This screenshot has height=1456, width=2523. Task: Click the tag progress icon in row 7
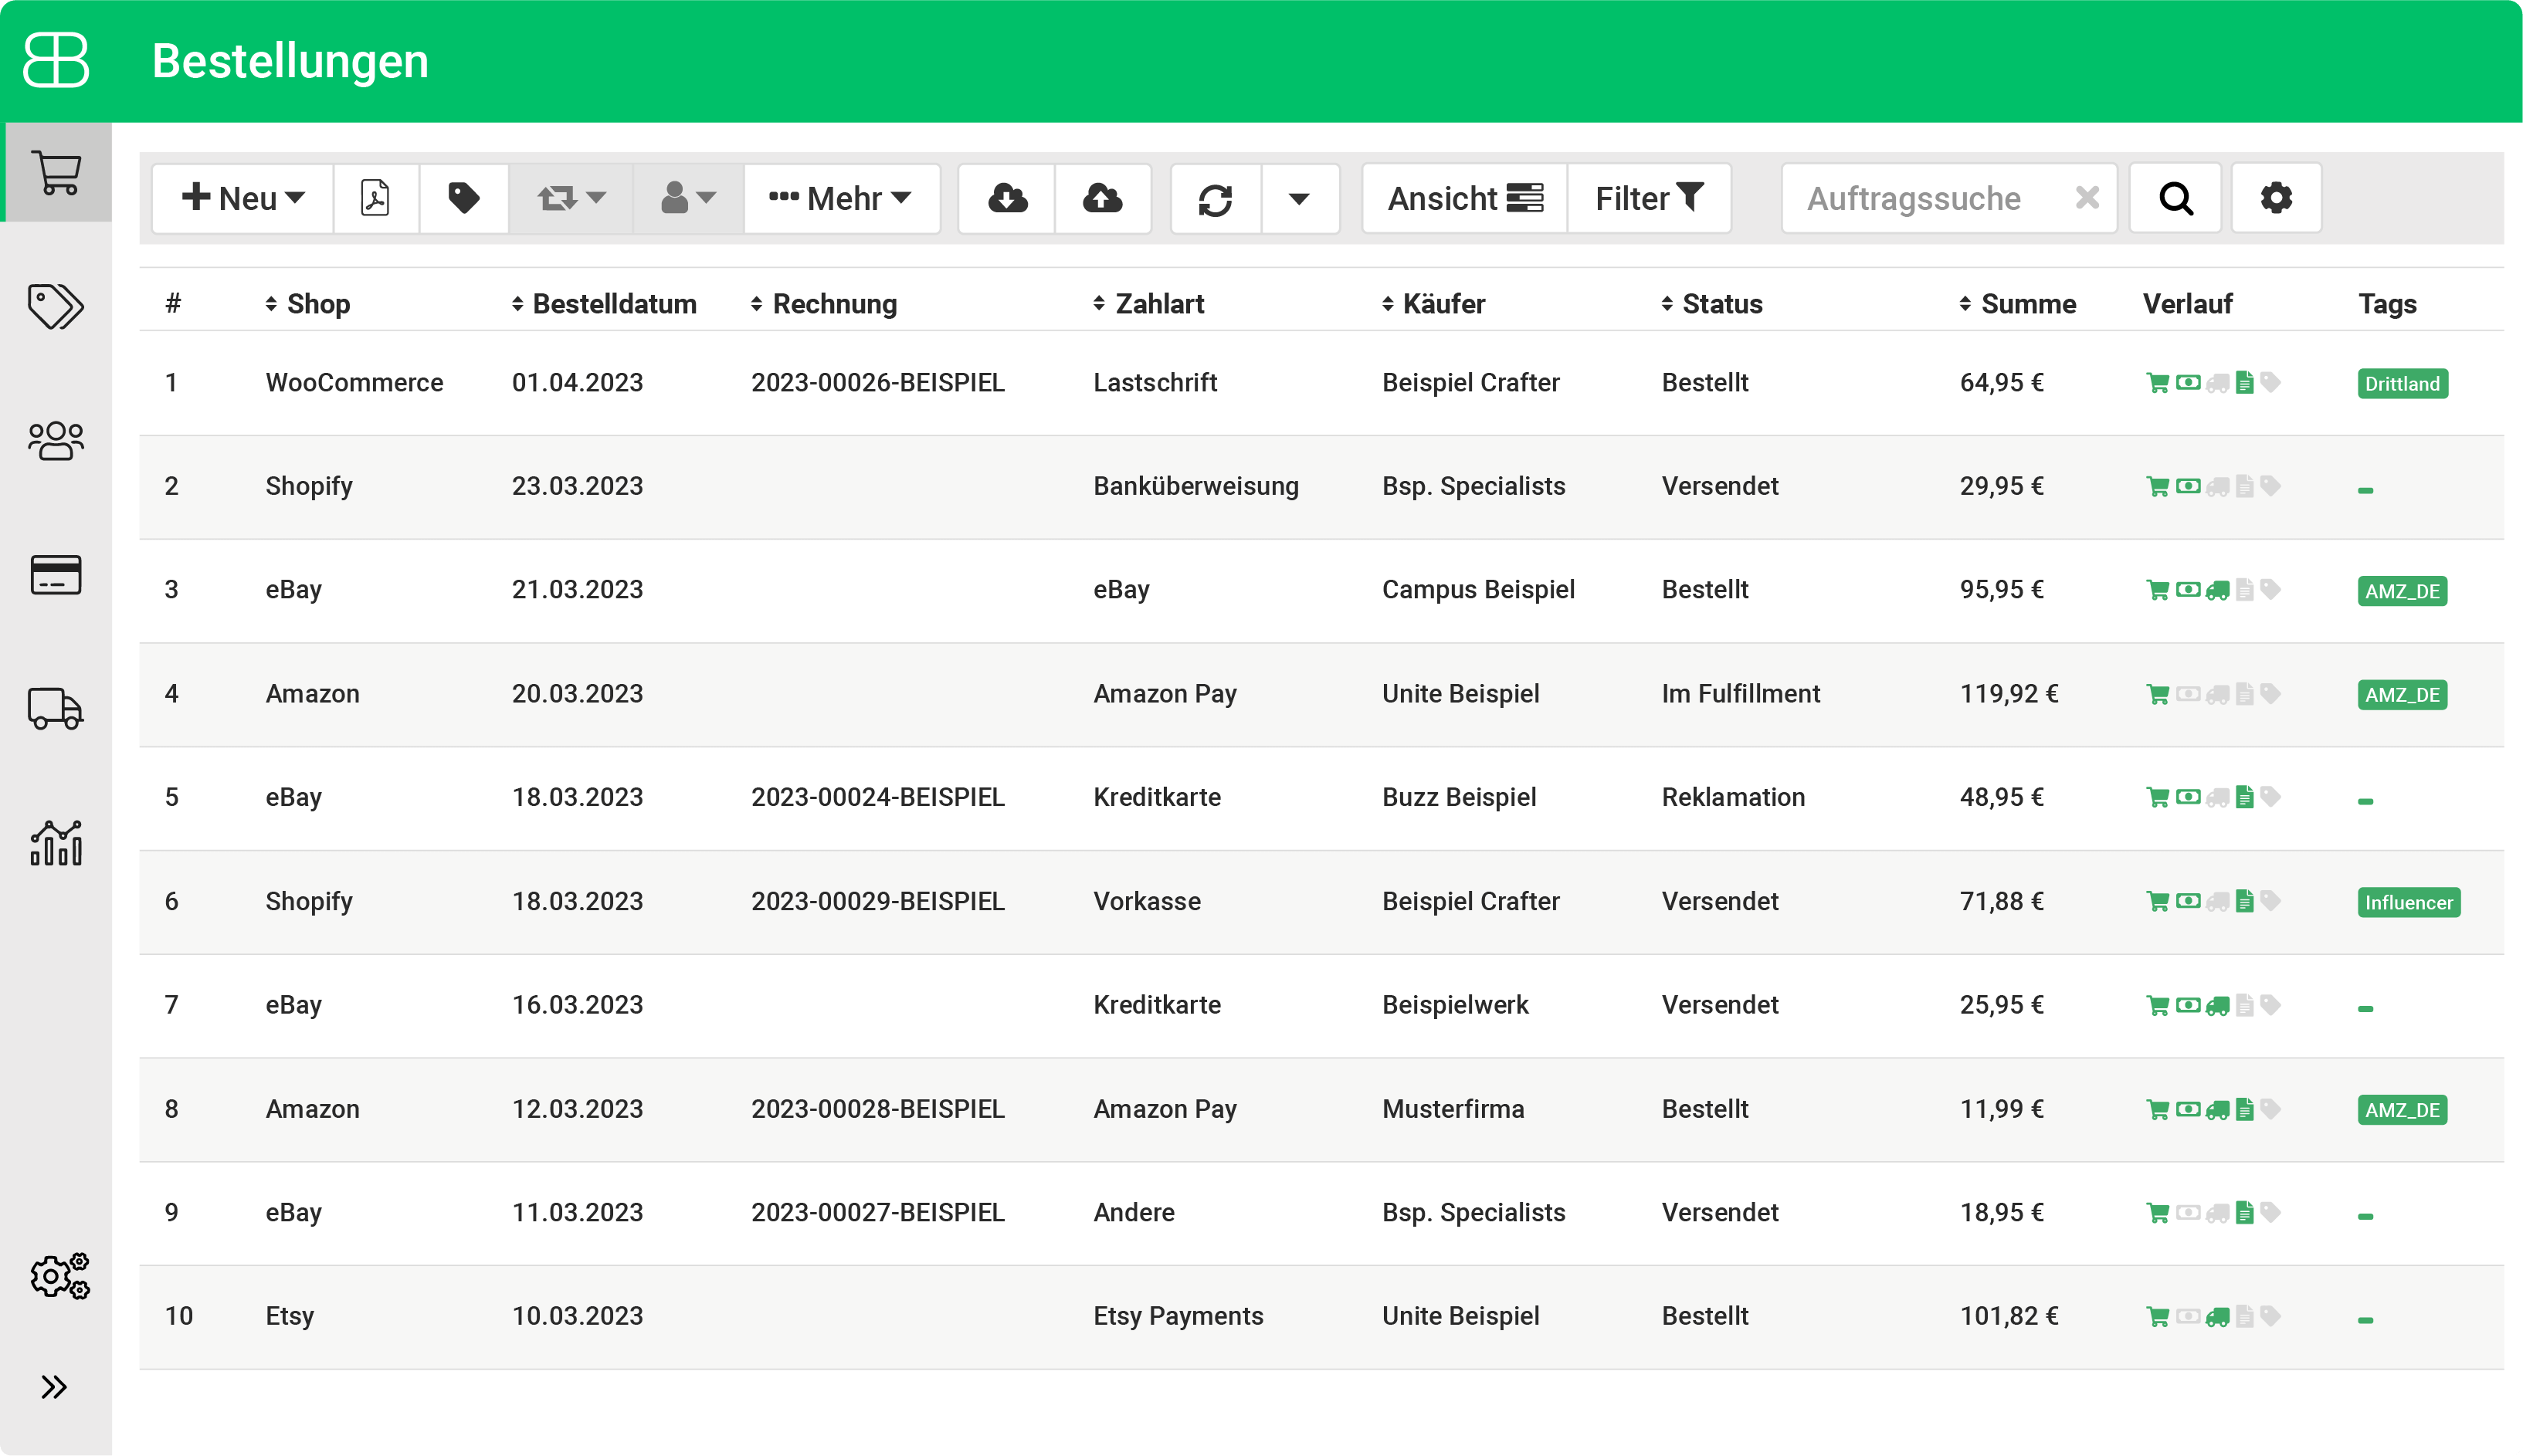click(x=2270, y=1005)
